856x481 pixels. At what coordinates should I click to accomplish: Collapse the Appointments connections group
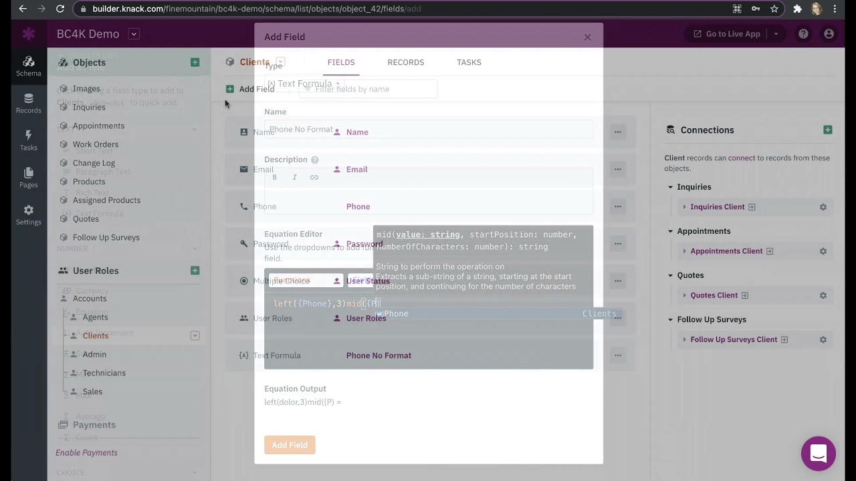(x=671, y=231)
